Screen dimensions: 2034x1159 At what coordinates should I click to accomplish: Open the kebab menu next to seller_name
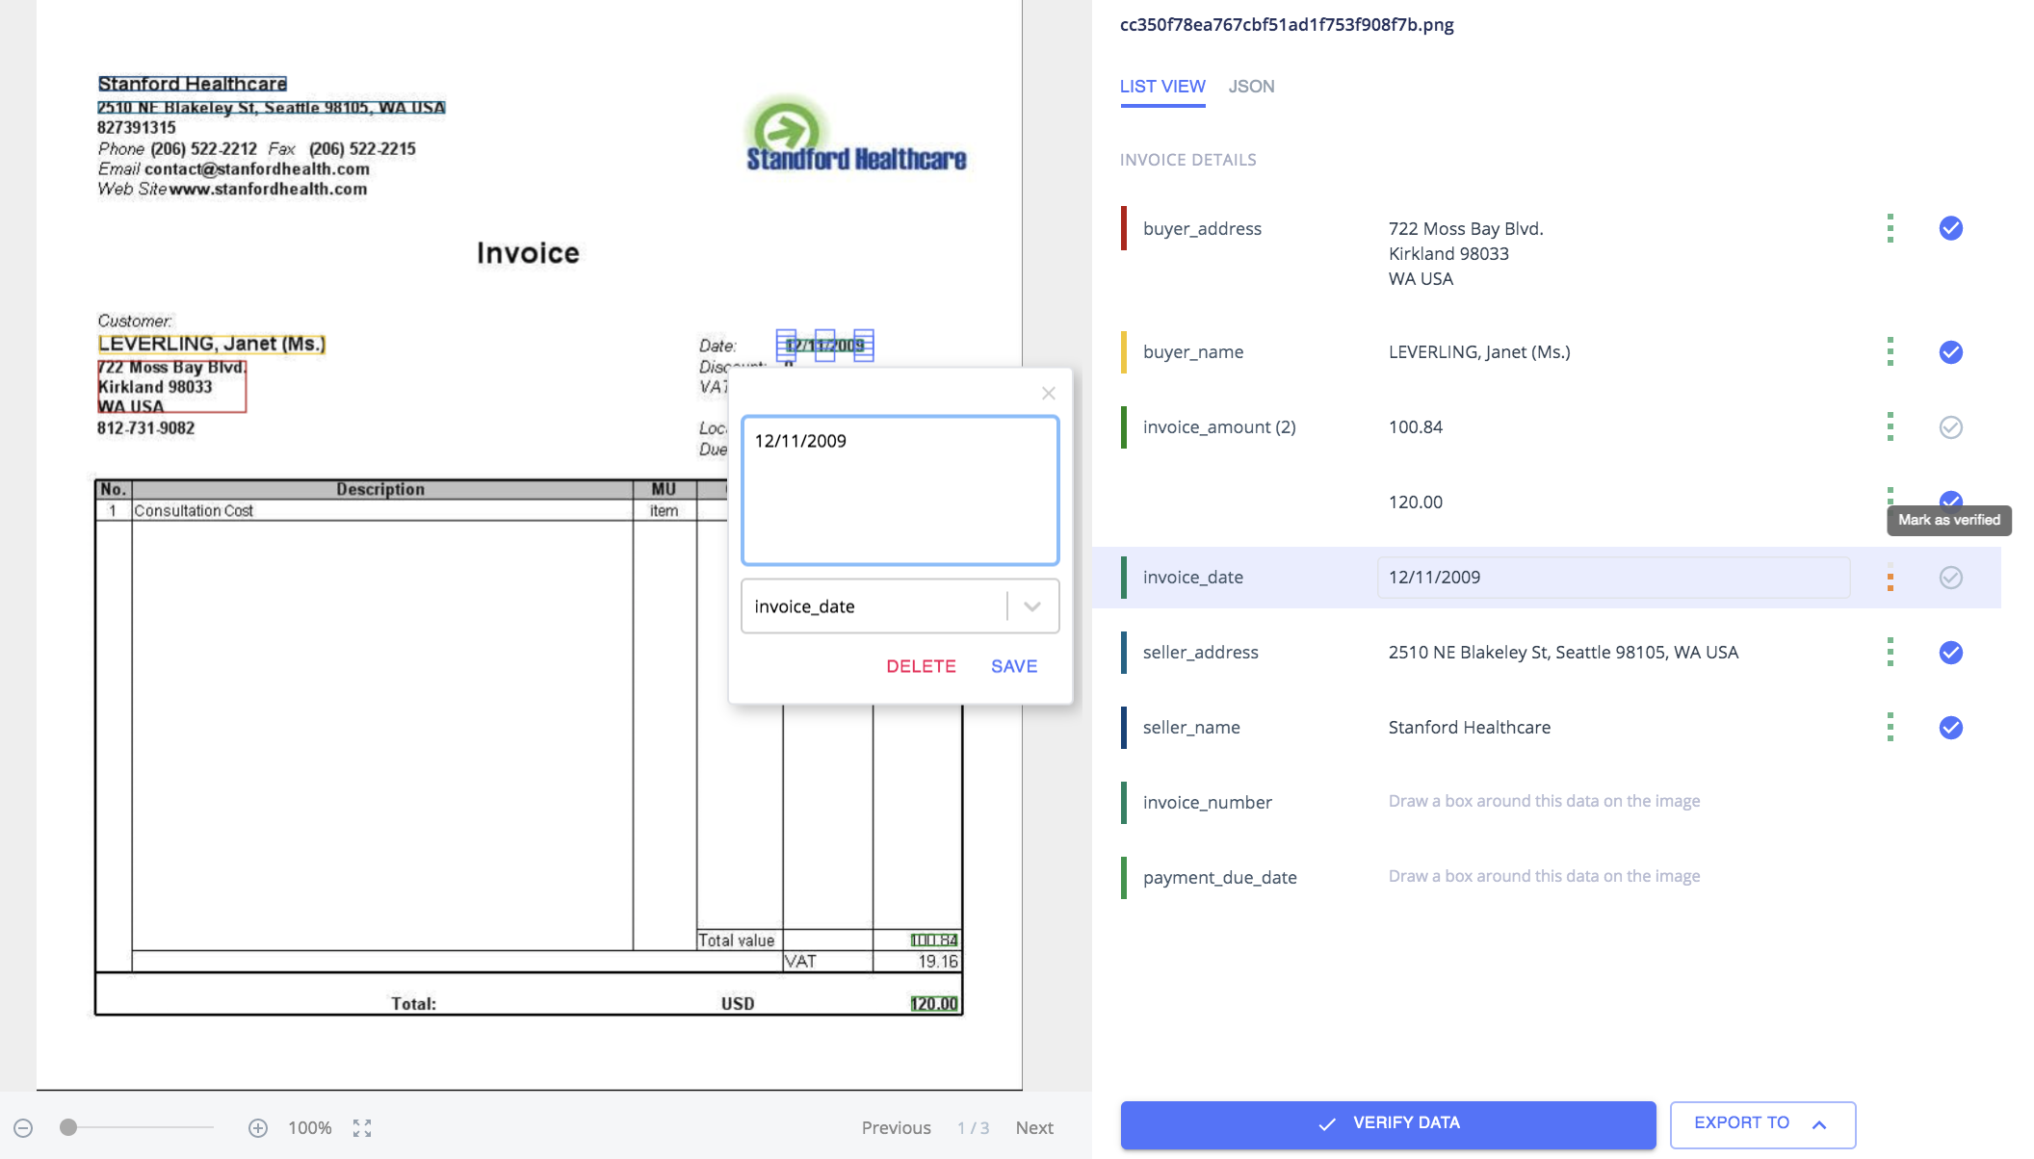point(1890,727)
